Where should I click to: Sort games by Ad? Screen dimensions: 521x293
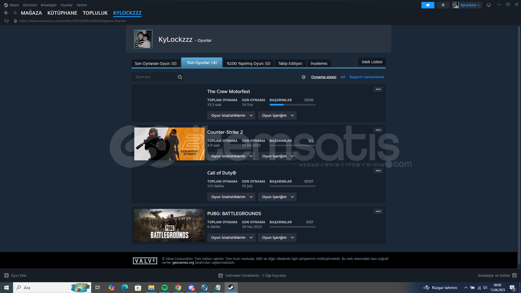tap(343, 77)
